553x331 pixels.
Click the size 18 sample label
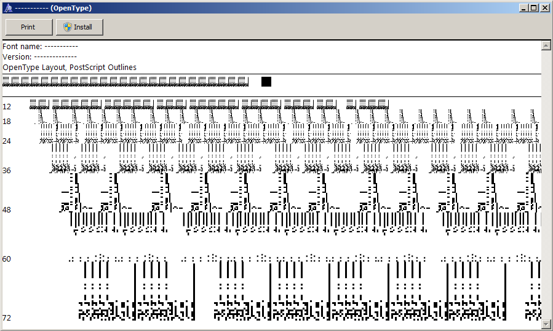click(7, 122)
